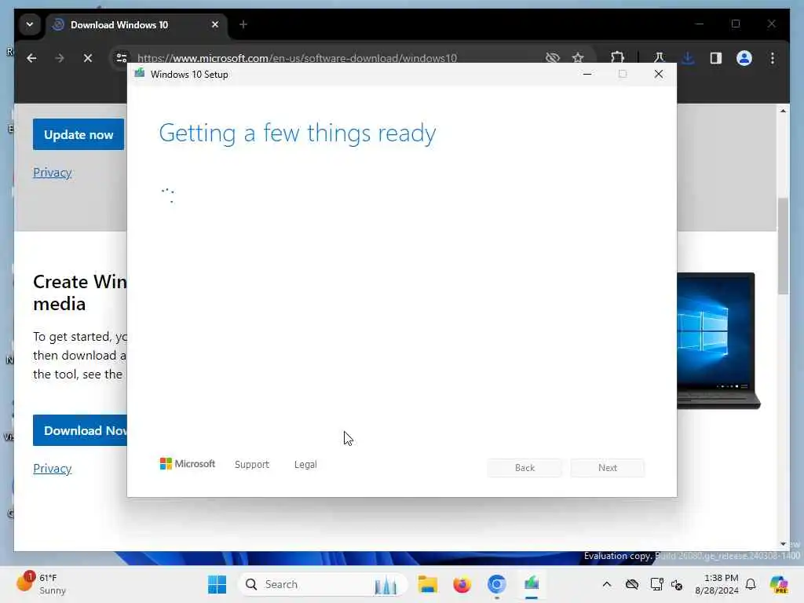Open a new browser tab

(x=243, y=24)
